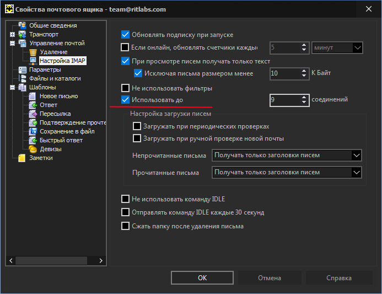The height and width of the screenshot is (294, 382).
Task: Expand the Транспорт tree node
Action: point(12,34)
